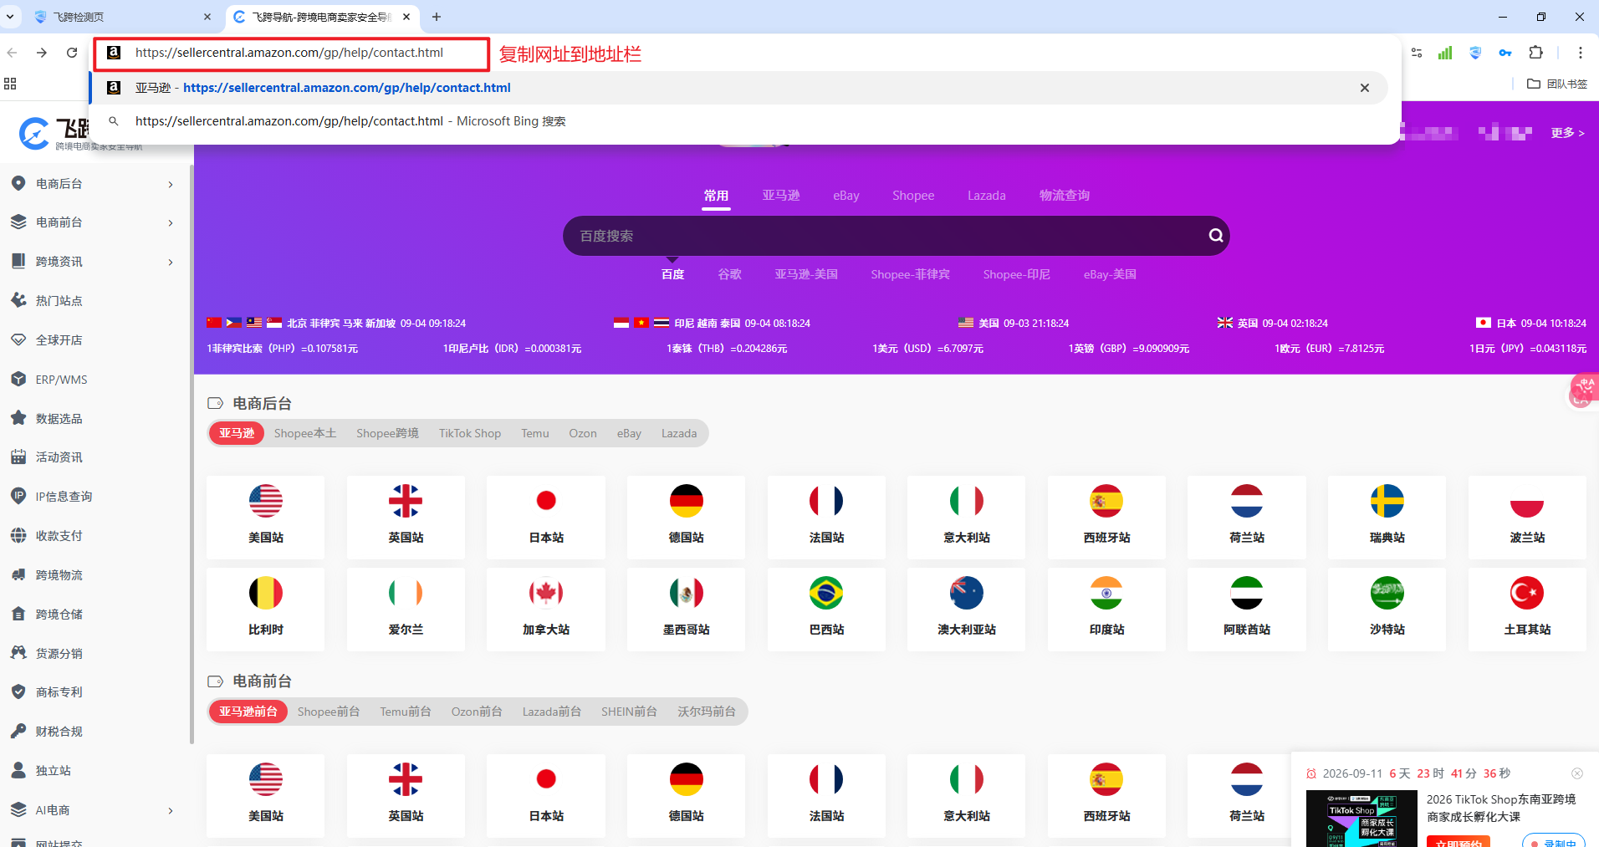Close the TikTok Shop promo popup
Viewport: 1599px width, 847px height.
pos(1577,773)
